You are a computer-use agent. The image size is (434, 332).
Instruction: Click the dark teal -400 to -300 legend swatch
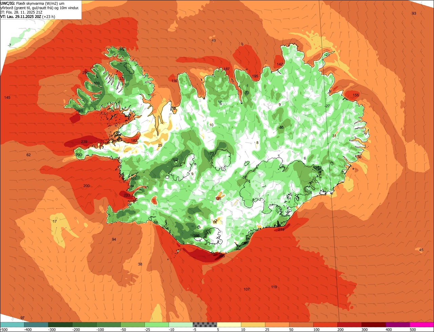[x=36, y=325]
